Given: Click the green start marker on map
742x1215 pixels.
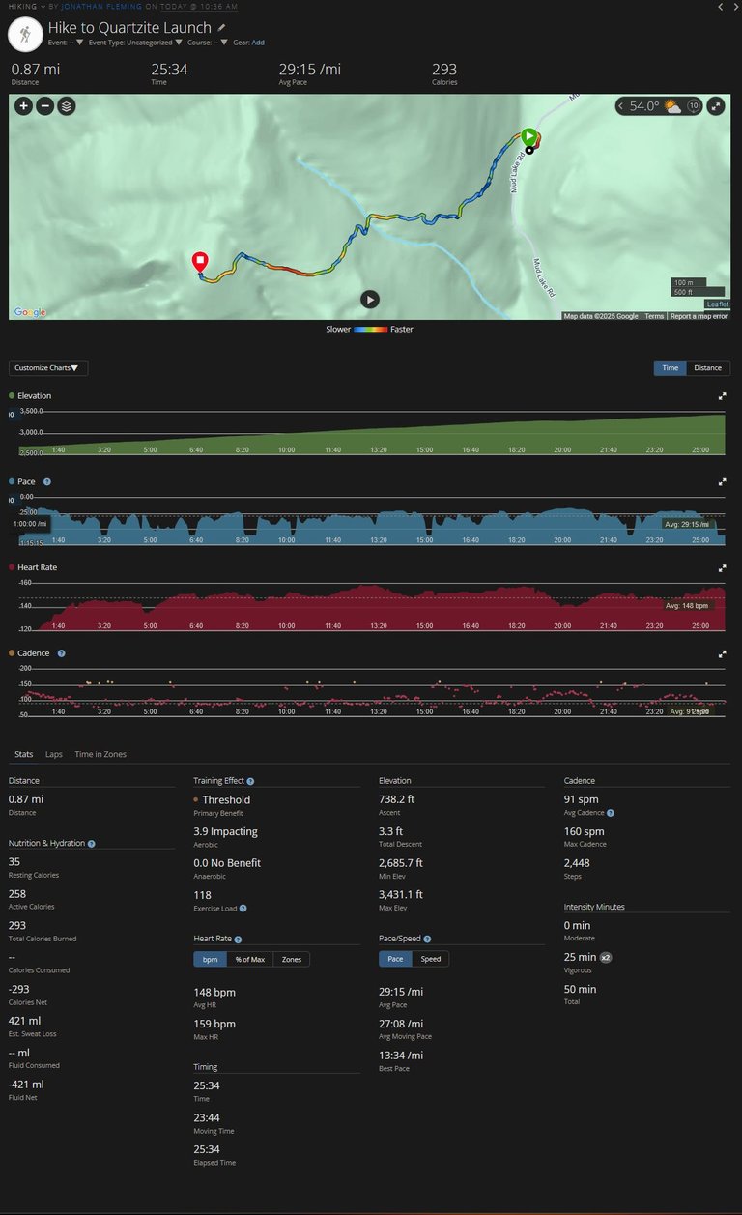Looking at the screenshot, I should click(528, 138).
